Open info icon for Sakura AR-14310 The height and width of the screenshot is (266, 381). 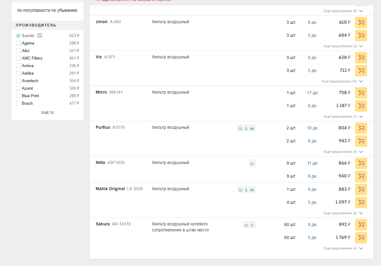(x=252, y=225)
